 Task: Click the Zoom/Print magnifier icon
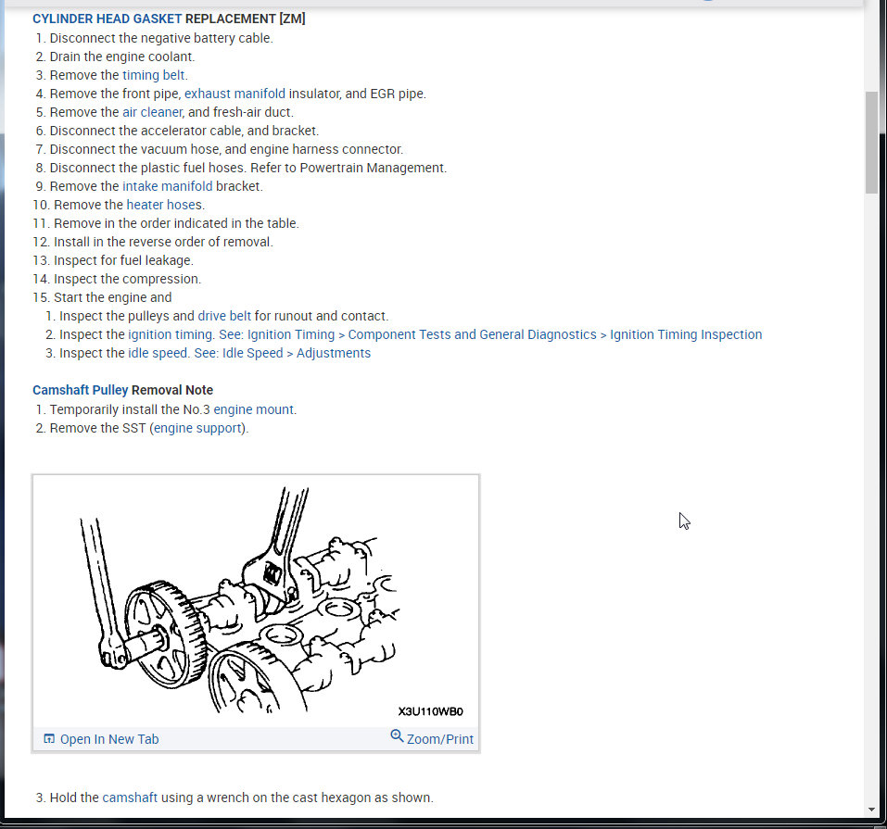397,735
